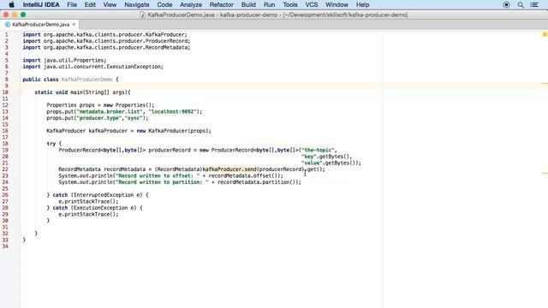Open the Navigate menu
The height and width of the screenshot is (308, 548).
coord(137,4)
